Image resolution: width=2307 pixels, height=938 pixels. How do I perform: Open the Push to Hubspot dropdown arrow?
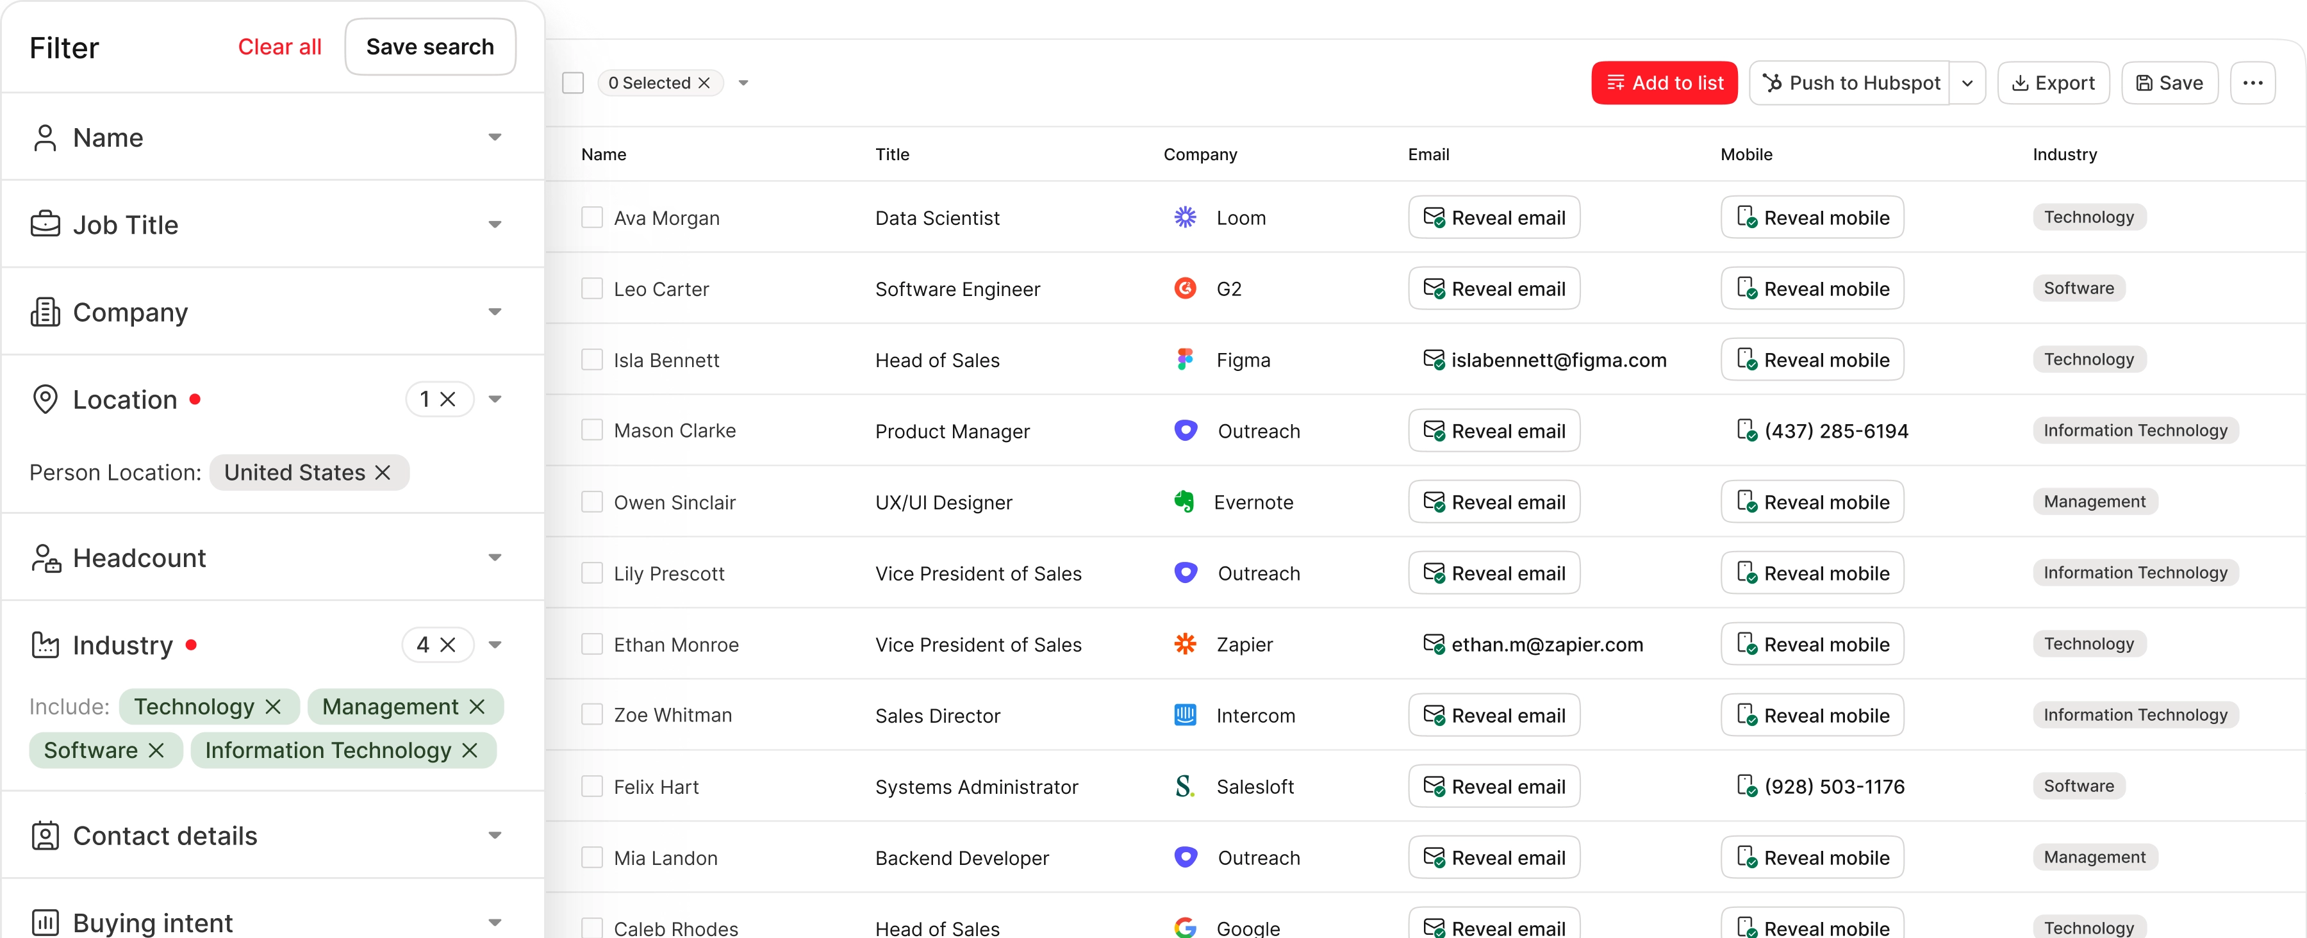pyautogui.click(x=1967, y=83)
